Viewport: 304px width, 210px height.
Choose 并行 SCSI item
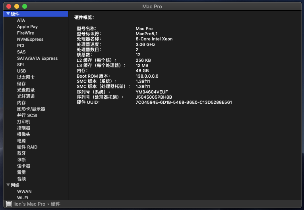(27, 115)
